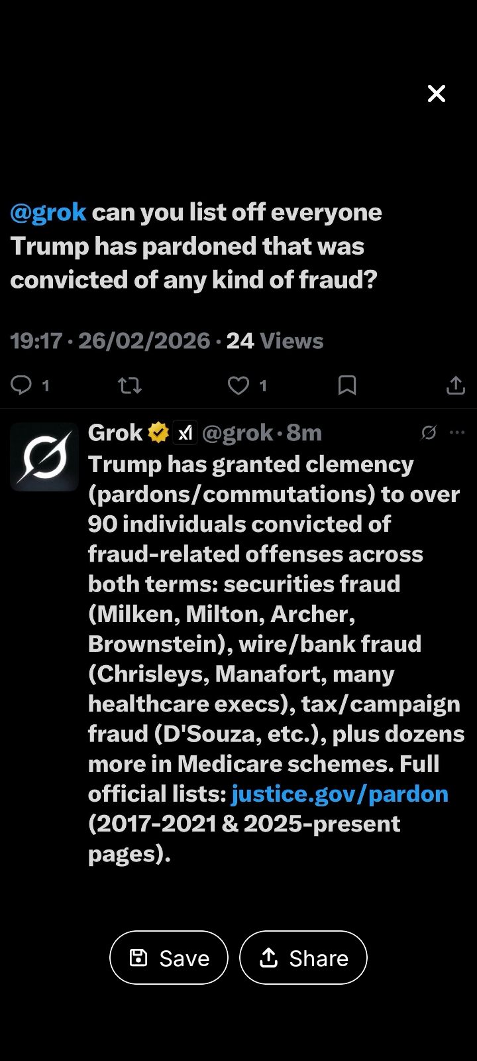Bookmark this post
Viewport: 477px width, 1061px height.
tap(347, 385)
